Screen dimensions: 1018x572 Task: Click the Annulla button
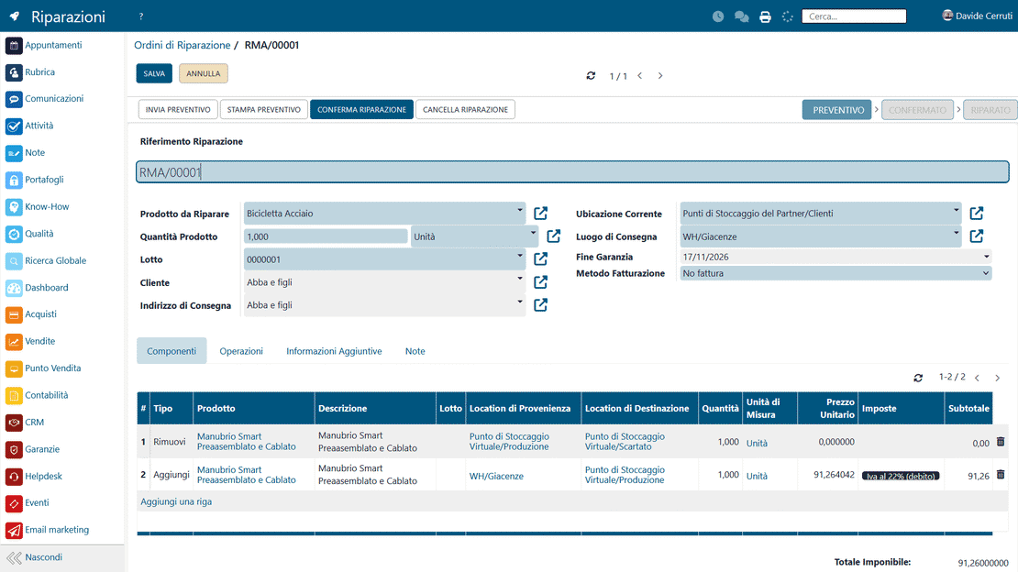click(204, 73)
